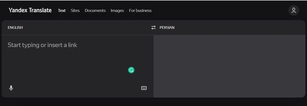This screenshot has width=307, height=106.
Task: Switch to the Text tab
Action: click(x=62, y=11)
